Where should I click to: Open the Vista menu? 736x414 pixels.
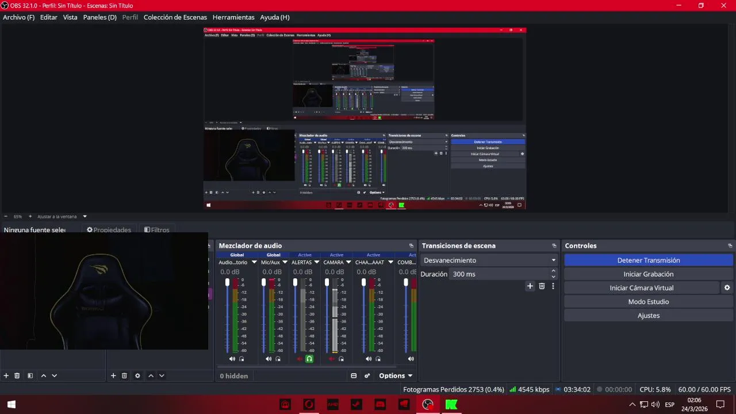[x=70, y=17]
